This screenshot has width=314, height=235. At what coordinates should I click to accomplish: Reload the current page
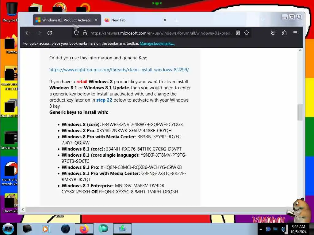point(50,33)
